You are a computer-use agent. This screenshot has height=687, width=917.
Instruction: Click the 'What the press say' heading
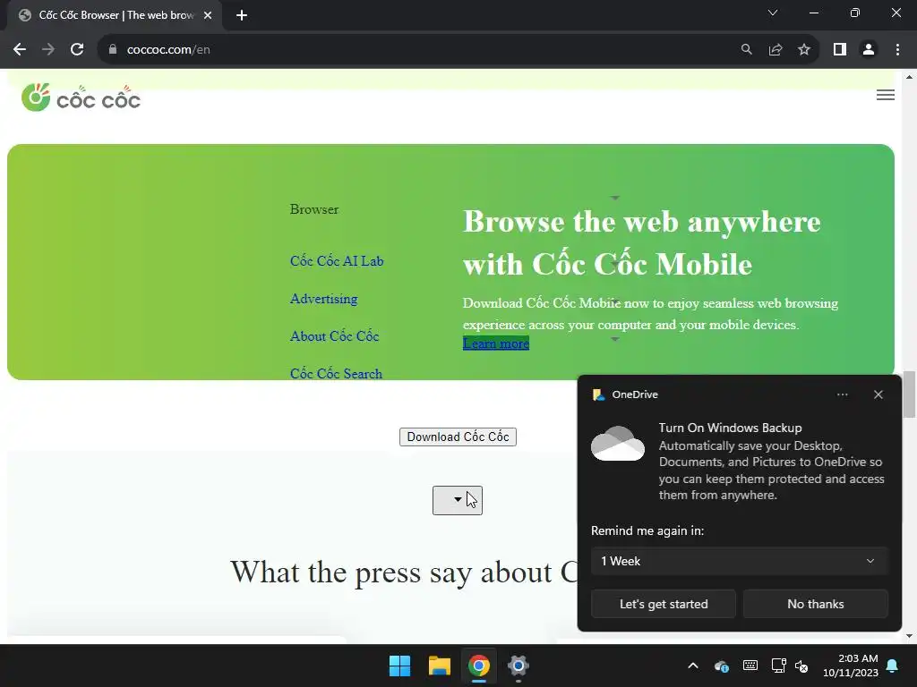(404, 572)
